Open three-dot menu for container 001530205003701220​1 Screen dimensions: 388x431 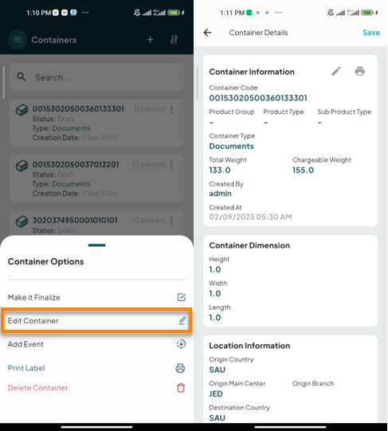[x=171, y=165]
